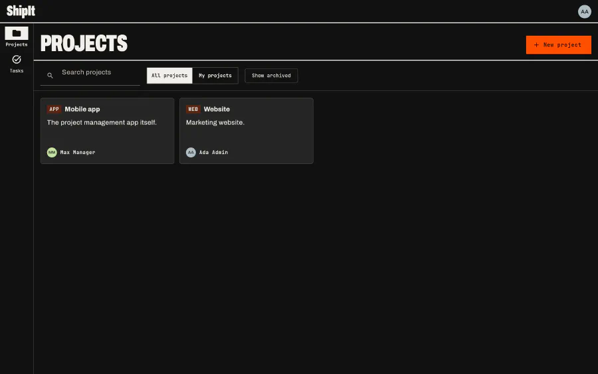598x374 pixels.
Task: Click the ShipIt logo
Action: [x=21, y=11]
